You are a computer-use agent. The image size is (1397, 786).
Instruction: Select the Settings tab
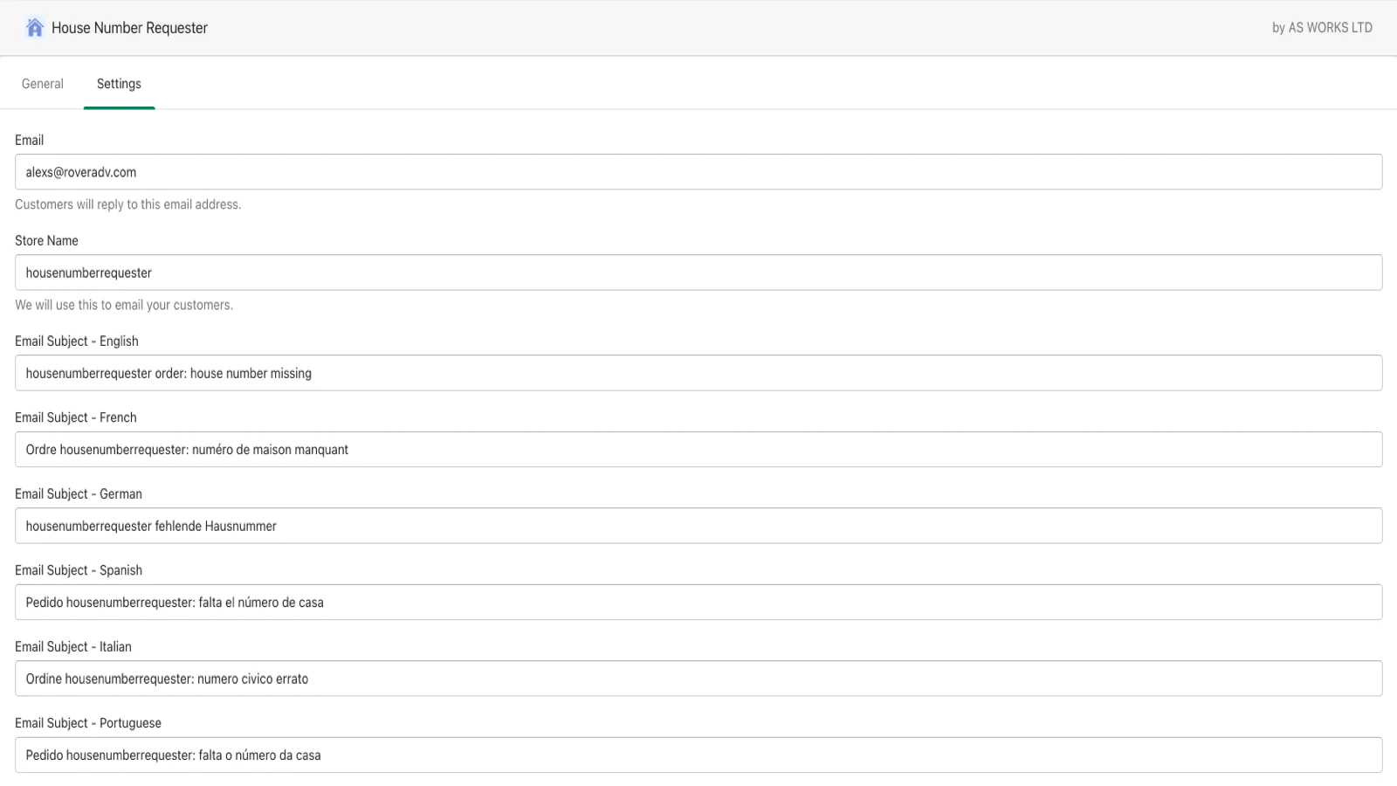[119, 84]
